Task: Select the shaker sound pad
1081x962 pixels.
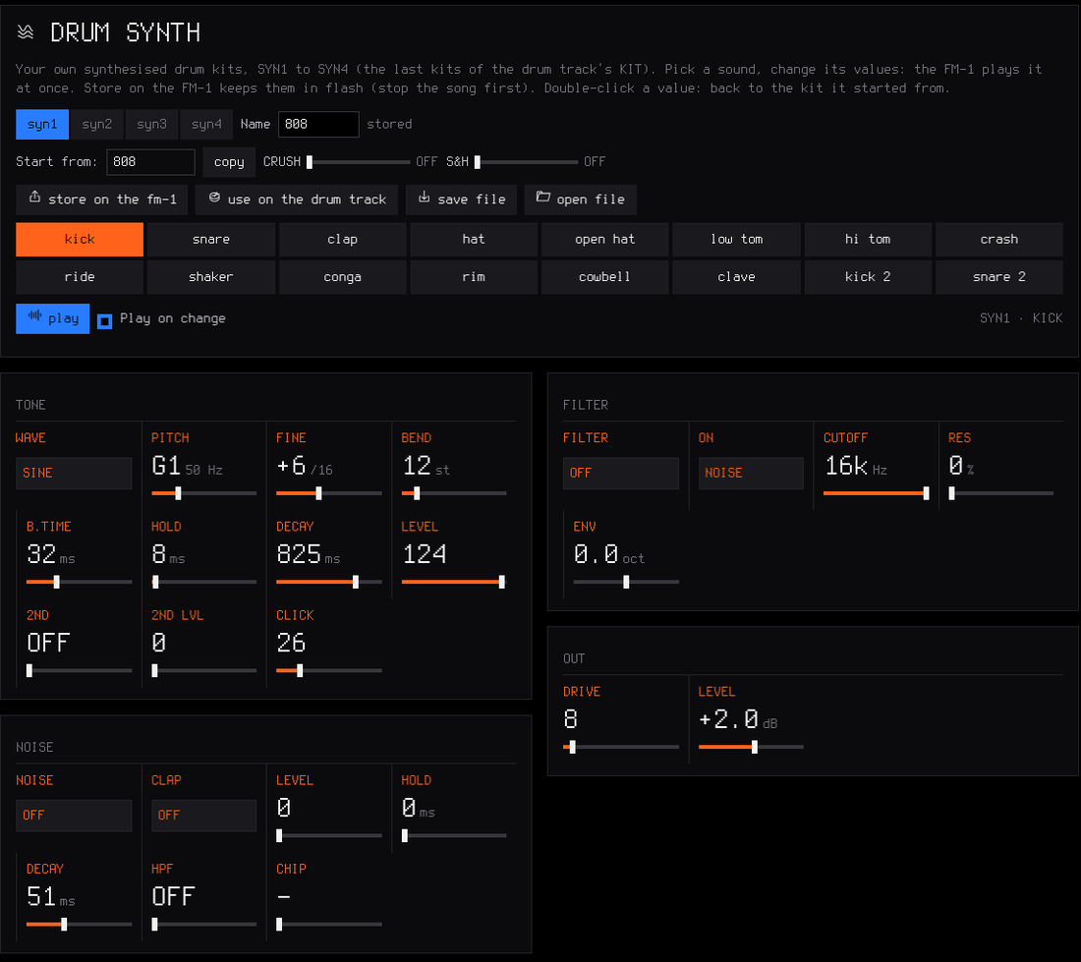Action: pos(211,277)
